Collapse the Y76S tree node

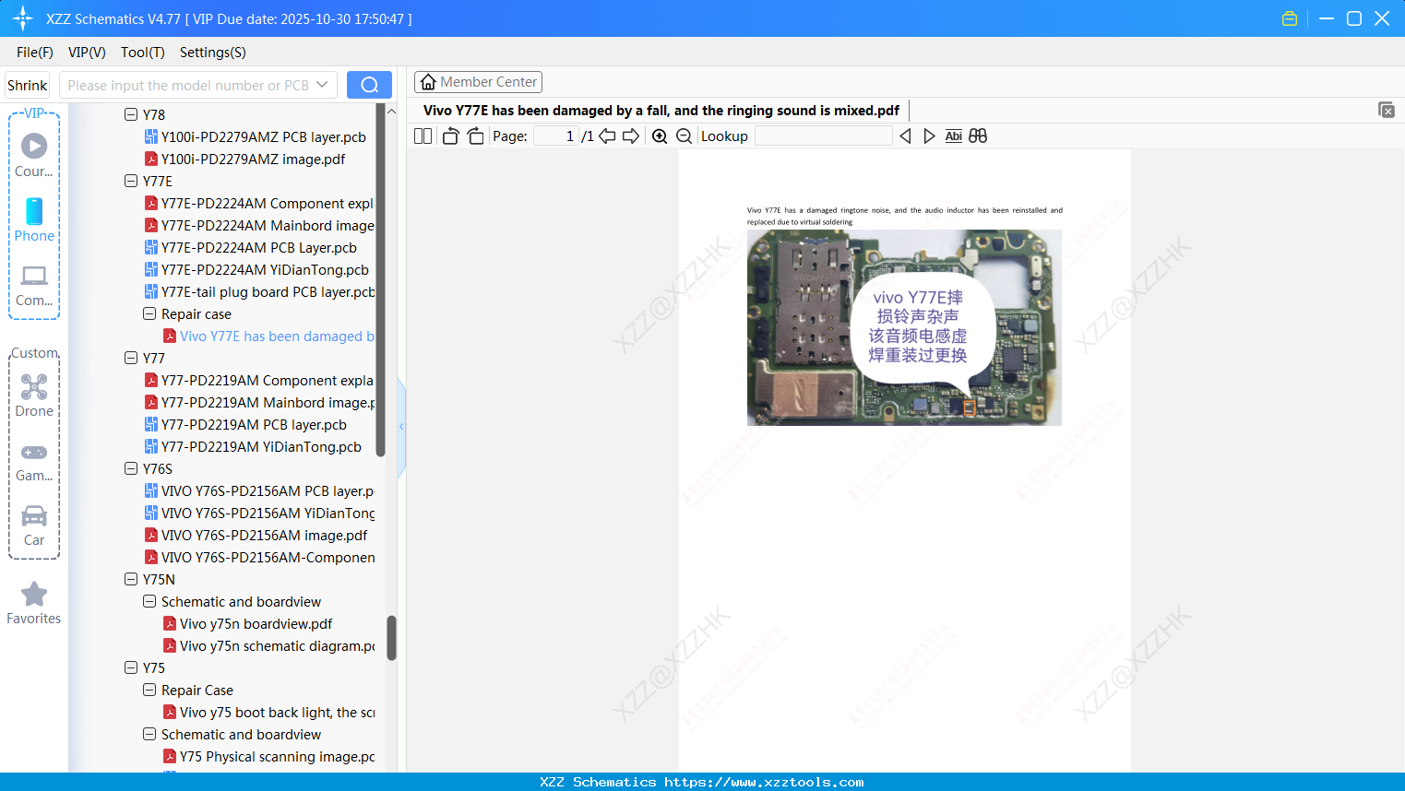point(131,468)
